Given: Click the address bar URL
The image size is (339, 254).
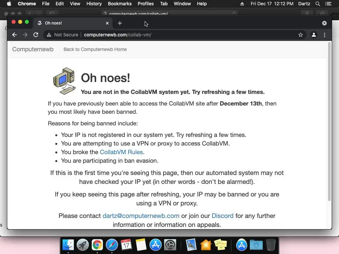Looking at the screenshot, I should pyautogui.click(x=118, y=35).
